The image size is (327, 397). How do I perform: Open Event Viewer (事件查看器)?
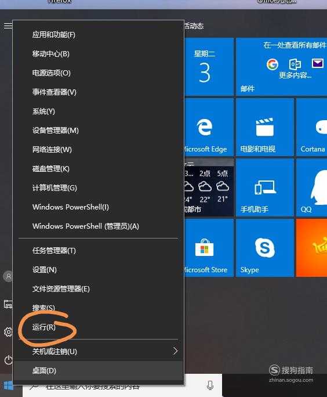tap(98, 92)
